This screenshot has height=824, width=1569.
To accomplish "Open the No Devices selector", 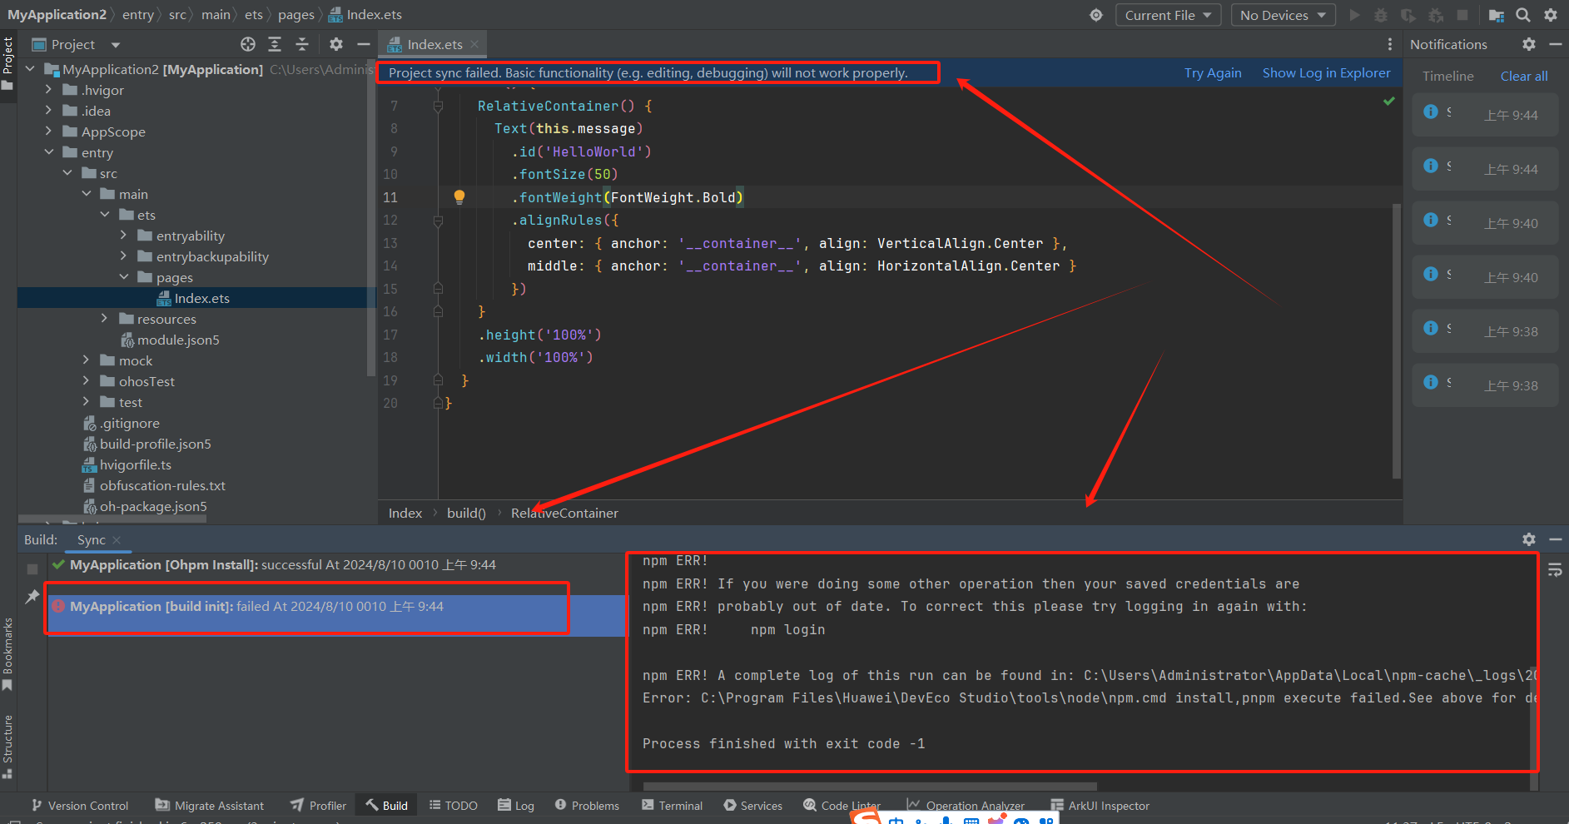I will tap(1282, 14).
